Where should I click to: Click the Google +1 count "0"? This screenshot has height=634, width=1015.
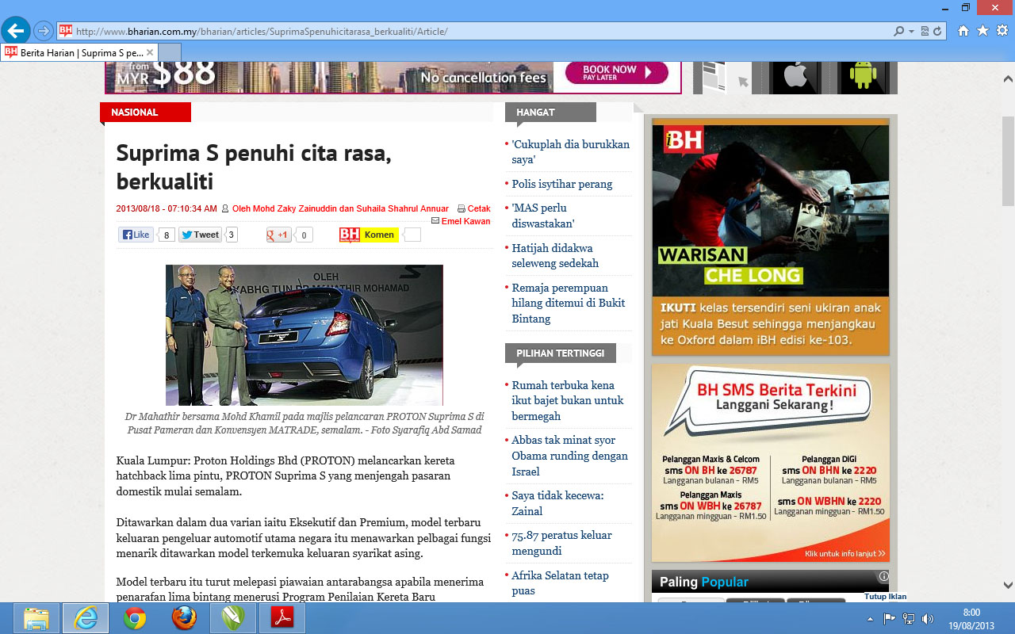tap(304, 235)
